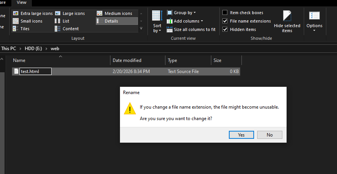The width and height of the screenshot is (337, 174).
Task: Expand the layout gallery more arrow
Action: pos(141,28)
